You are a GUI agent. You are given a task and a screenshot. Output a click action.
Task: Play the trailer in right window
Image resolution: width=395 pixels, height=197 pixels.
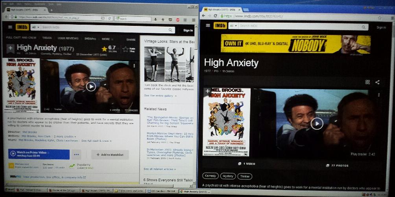point(317,123)
